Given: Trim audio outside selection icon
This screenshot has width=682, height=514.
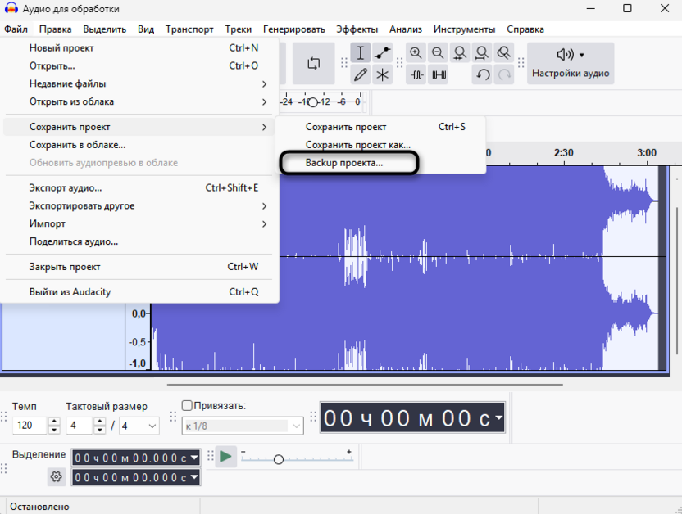Looking at the screenshot, I should pyautogui.click(x=417, y=74).
